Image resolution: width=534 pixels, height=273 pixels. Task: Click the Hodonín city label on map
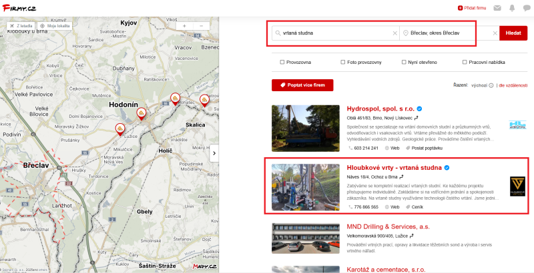(x=123, y=105)
